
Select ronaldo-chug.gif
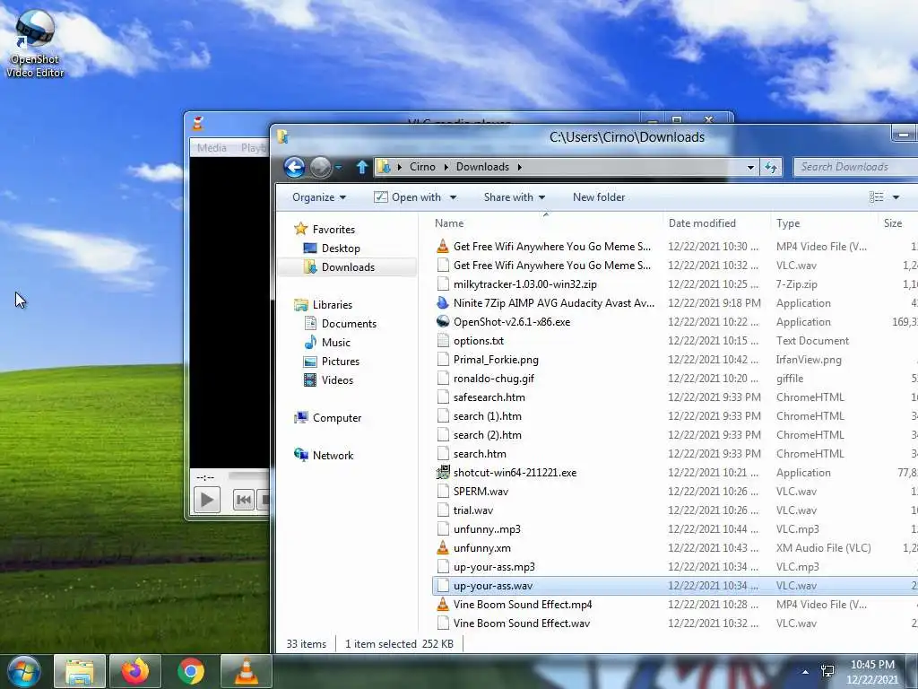(x=494, y=378)
